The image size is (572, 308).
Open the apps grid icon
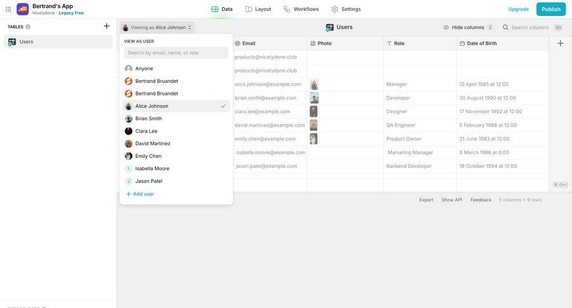click(x=8, y=9)
